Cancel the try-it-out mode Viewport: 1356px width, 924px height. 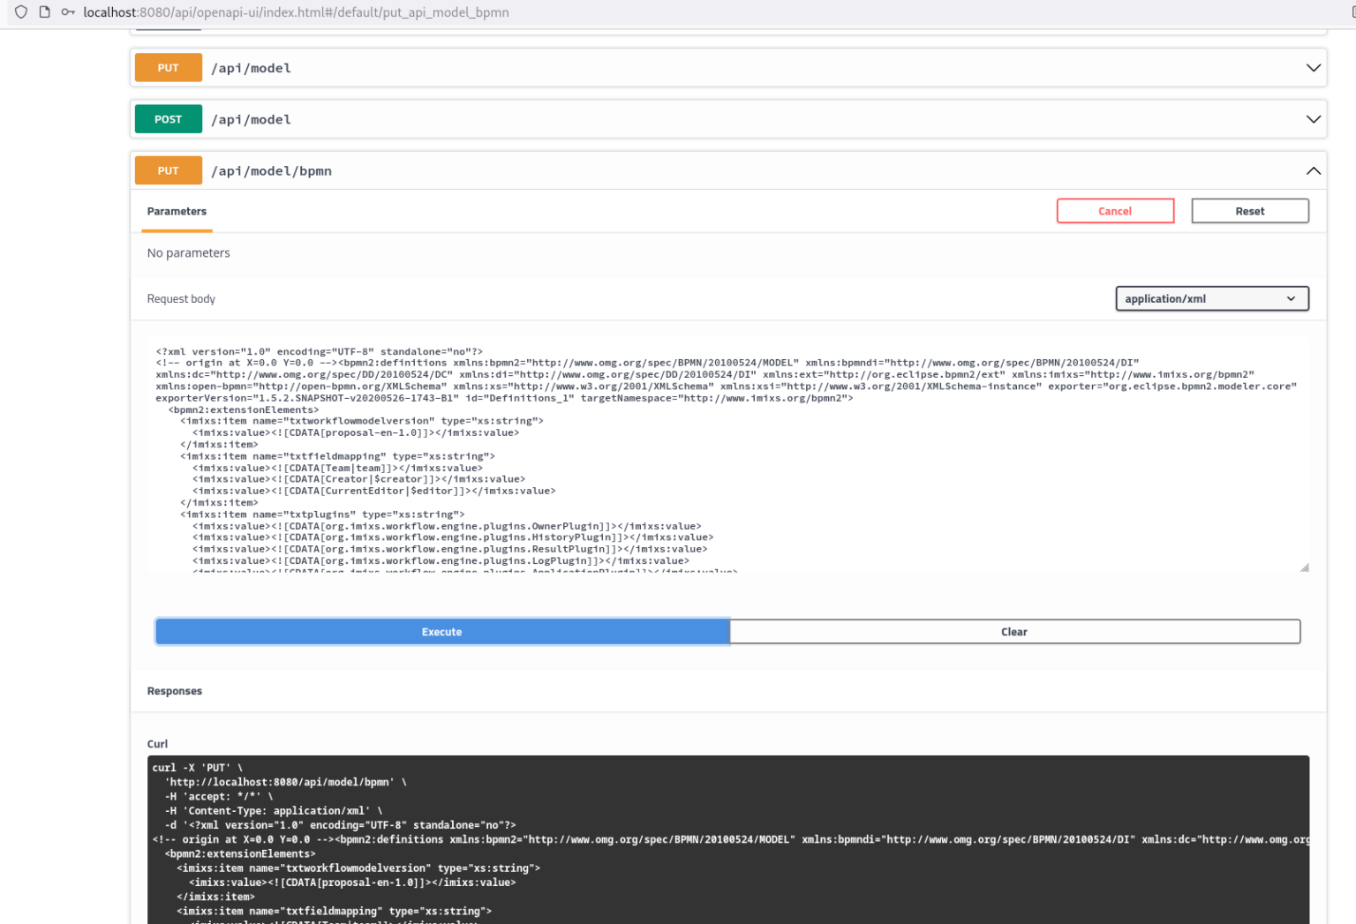tap(1115, 211)
